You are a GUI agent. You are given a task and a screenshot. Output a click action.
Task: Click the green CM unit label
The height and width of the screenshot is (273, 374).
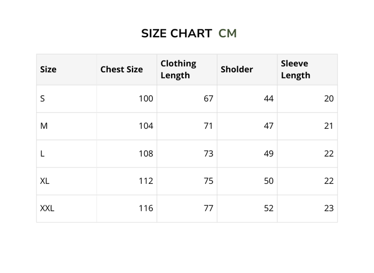pyautogui.click(x=228, y=34)
